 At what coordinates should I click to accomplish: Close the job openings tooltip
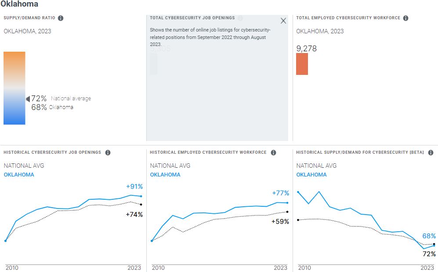[x=283, y=21]
